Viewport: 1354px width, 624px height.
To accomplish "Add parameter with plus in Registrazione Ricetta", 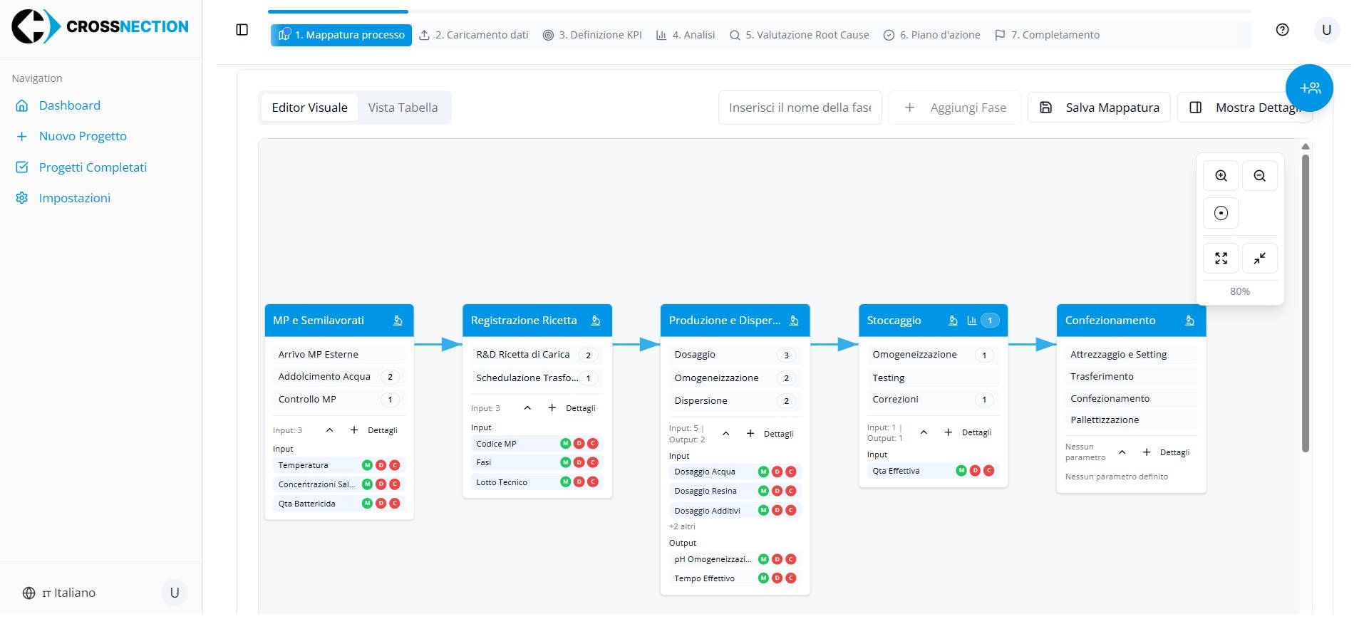I will click(x=552, y=408).
